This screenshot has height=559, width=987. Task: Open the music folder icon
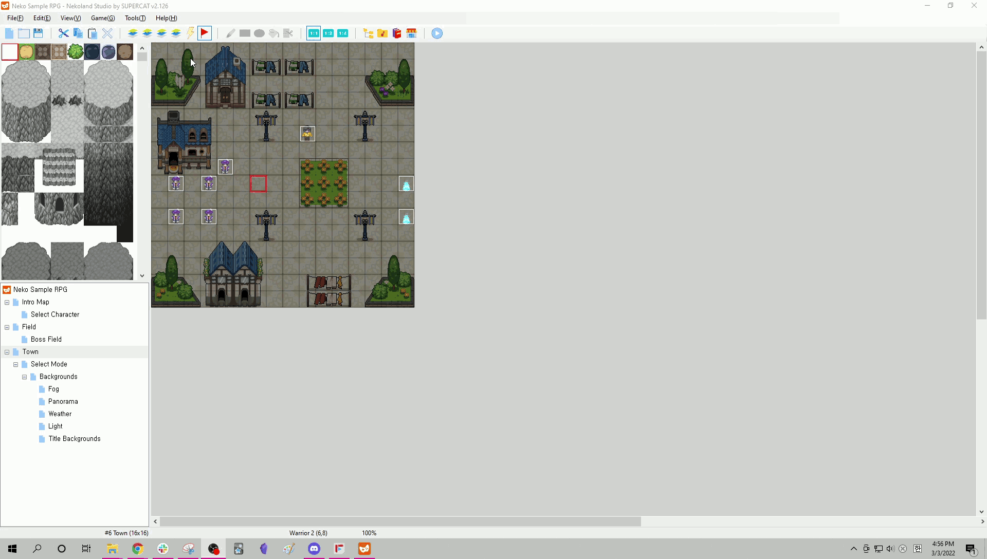pyautogui.click(x=382, y=33)
